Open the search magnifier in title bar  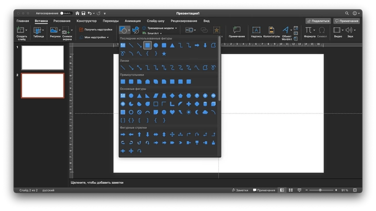(x=347, y=13)
